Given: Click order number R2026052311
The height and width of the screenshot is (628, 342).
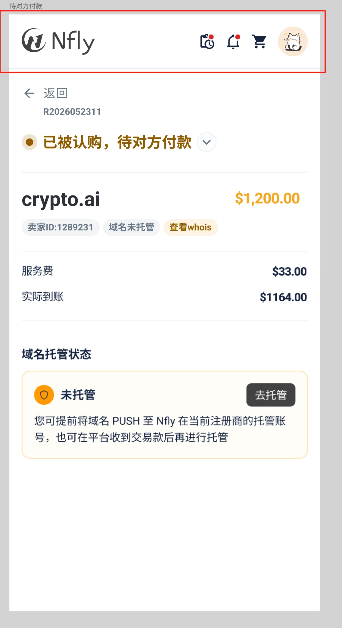Looking at the screenshot, I should [72, 112].
